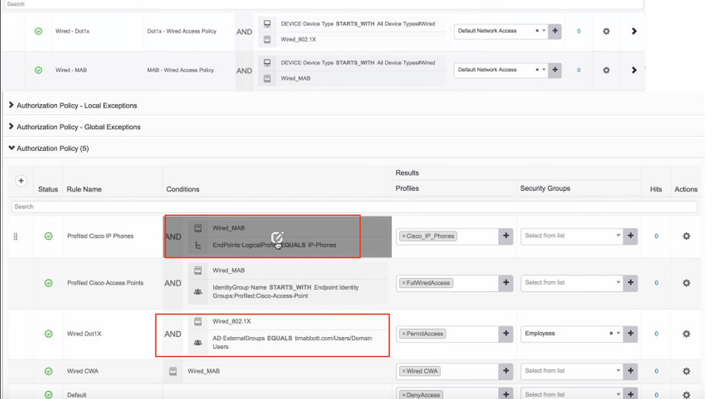The image size is (713, 399).
Task: Click the Rule Name column header
Action: point(84,189)
